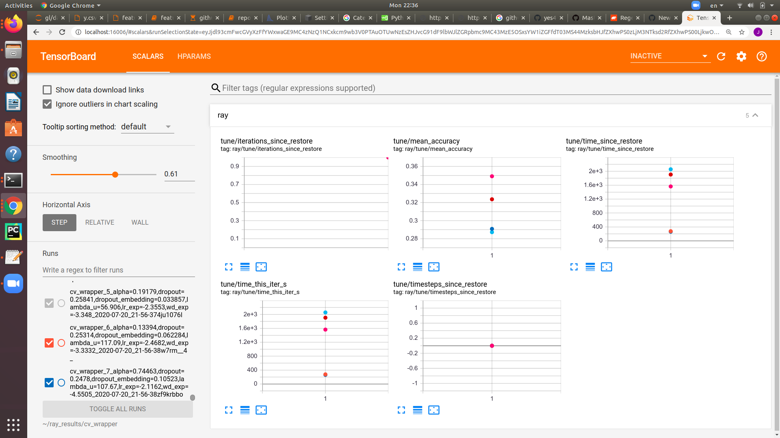Switch to the HPARAMS tab
780x438 pixels.
pyautogui.click(x=194, y=56)
